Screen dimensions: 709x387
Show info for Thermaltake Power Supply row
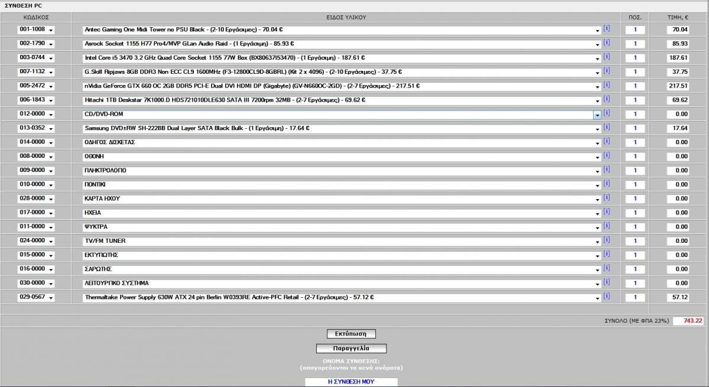[606, 296]
